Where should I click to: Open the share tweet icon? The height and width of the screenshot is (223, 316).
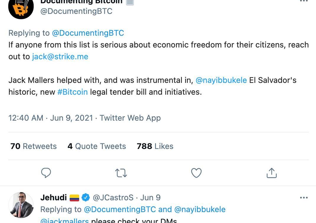point(271,173)
